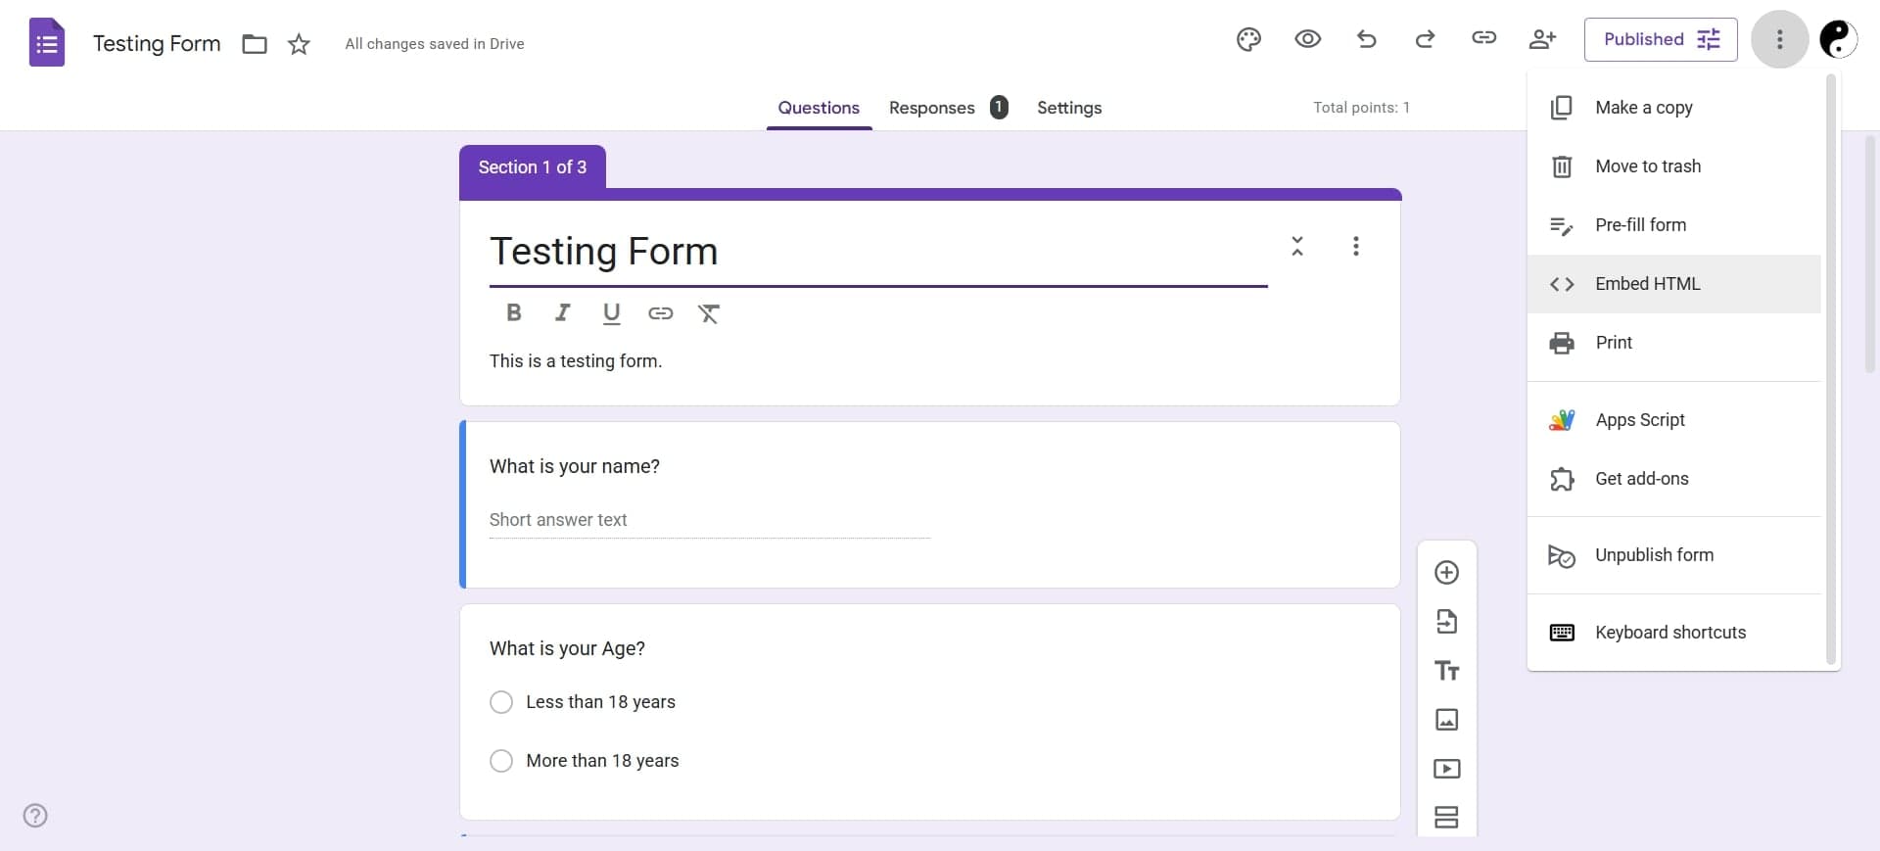Viewport: 1880px width, 851px height.
Task: Switch to the Questions tab
Action: coord(819,108)
